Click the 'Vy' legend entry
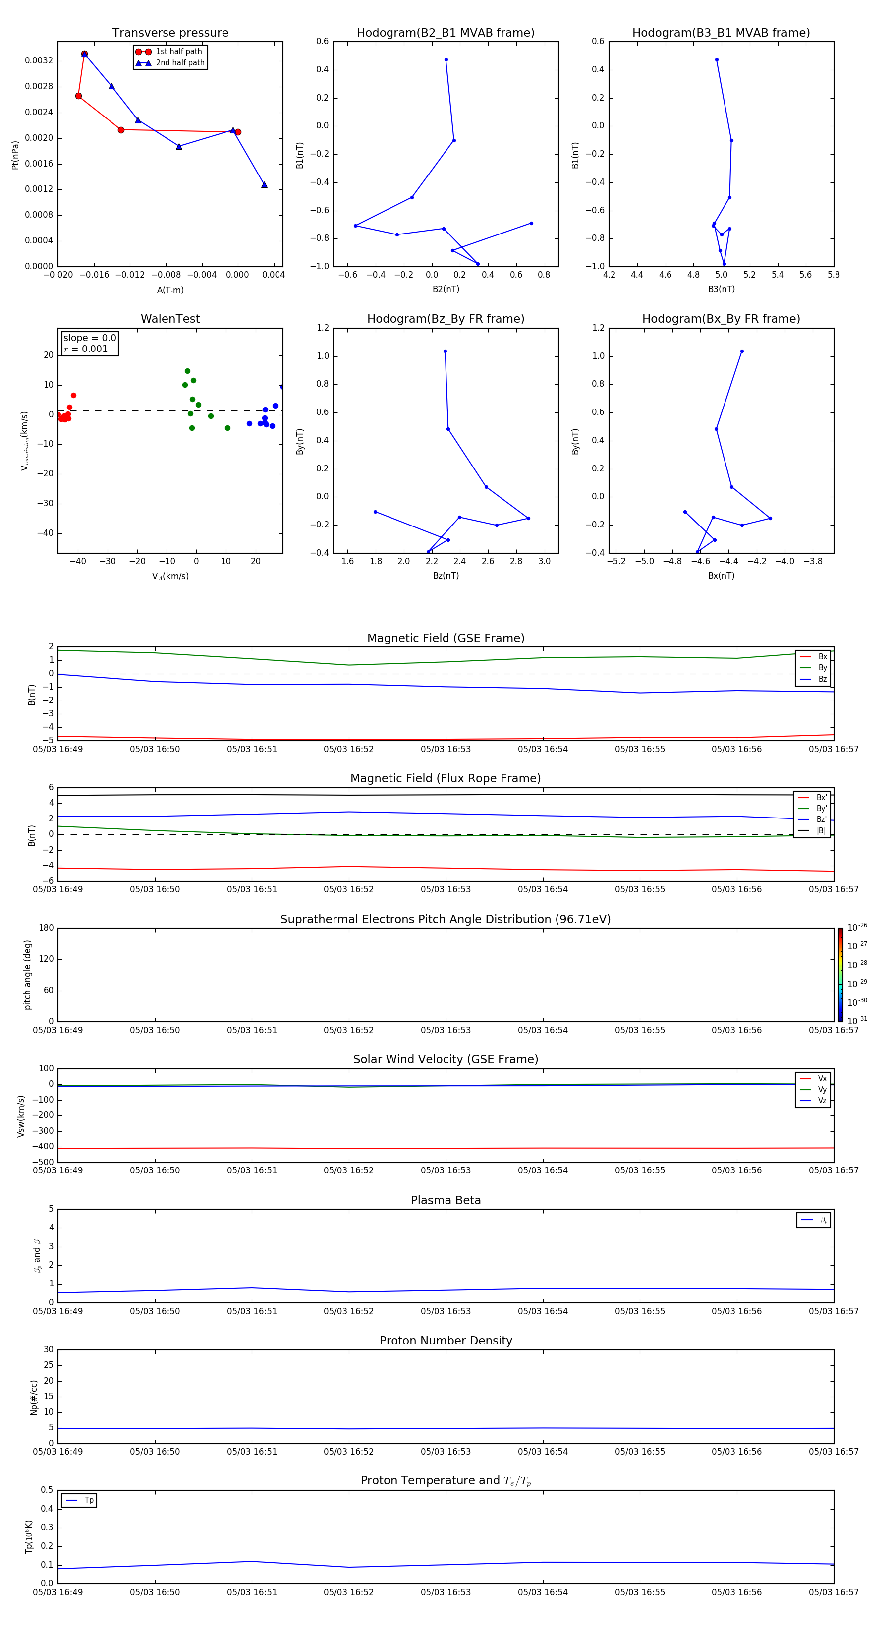The width and height of the screenshot is (892, 1636). pos(813,1089)
